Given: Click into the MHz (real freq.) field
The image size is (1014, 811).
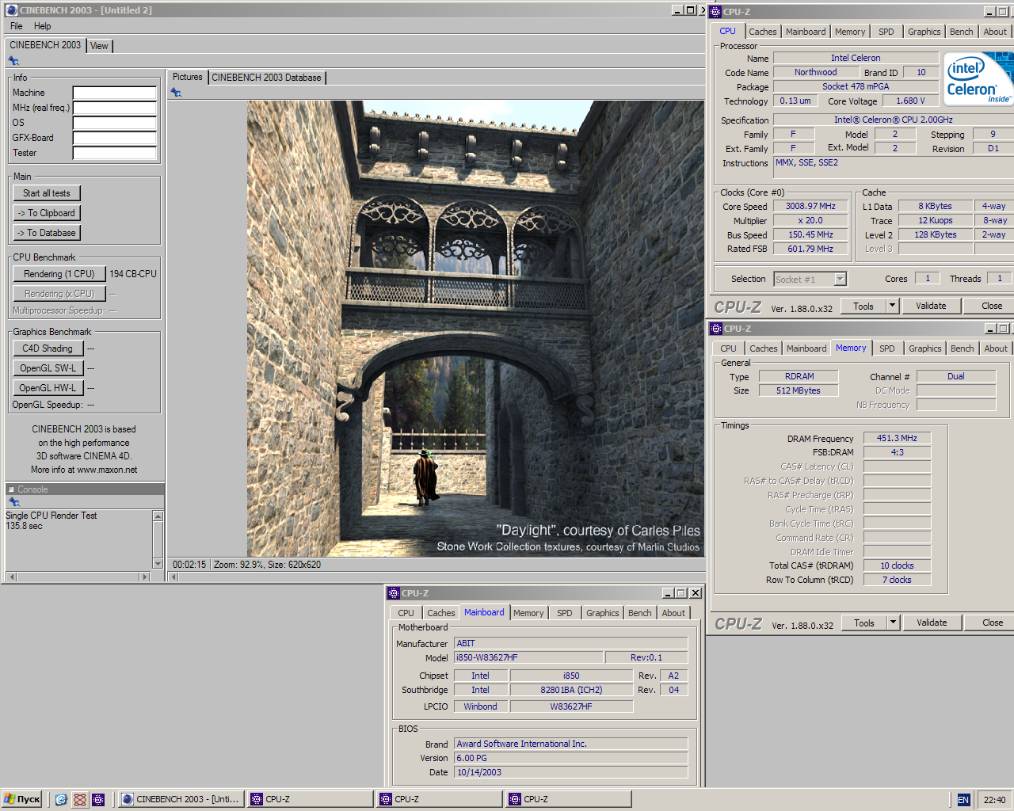Looking at the screenshot, I should [x=115, y=108].
